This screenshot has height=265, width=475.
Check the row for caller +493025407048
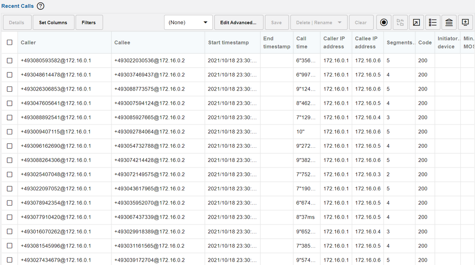[10, 174]
